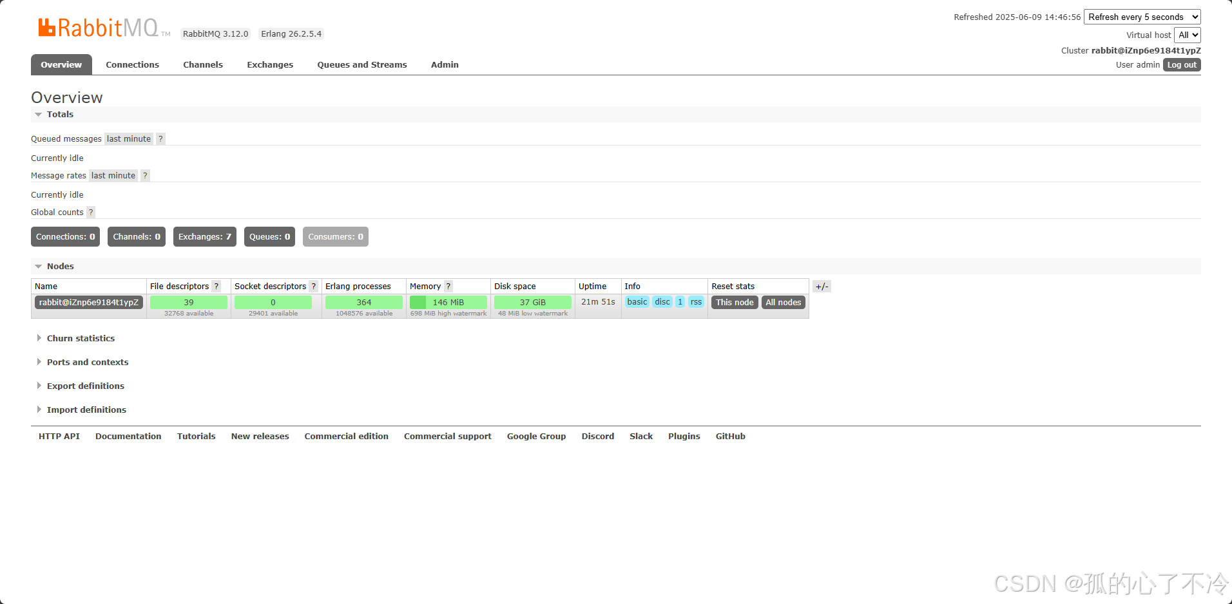The image size is (1232, 604).
Task: Click the Memory 146 MiB usage bar
Action: pyautogui.click(x=448, y=302)
